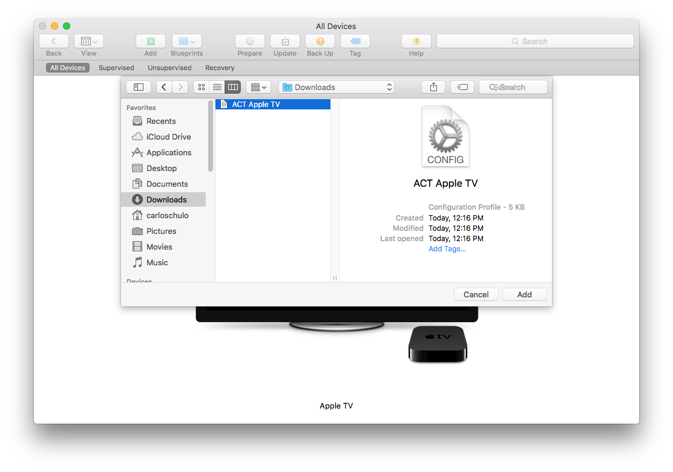Viewport: 673px width, 472px height.
Task: Click the Prepare gear icon
Action: coord(250,41)
